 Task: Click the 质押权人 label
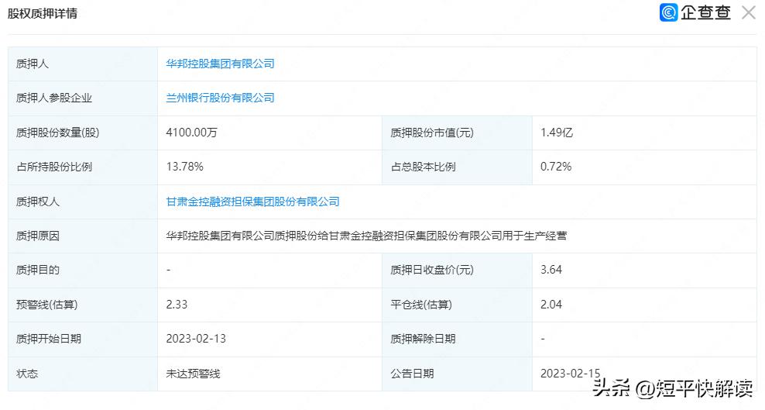(38, 202)
